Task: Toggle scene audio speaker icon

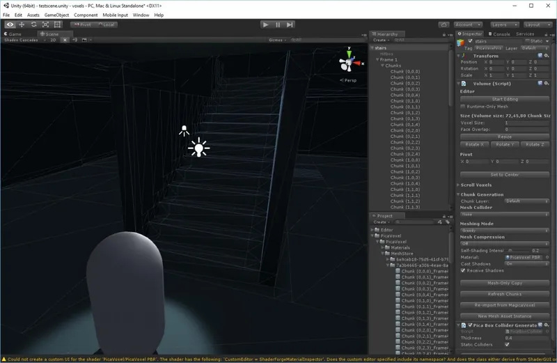Action: tap(75, 40)
